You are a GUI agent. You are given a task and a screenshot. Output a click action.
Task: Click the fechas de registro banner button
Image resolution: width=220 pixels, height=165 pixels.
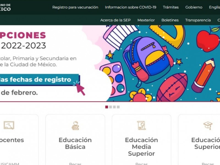(x=40, y=80)
